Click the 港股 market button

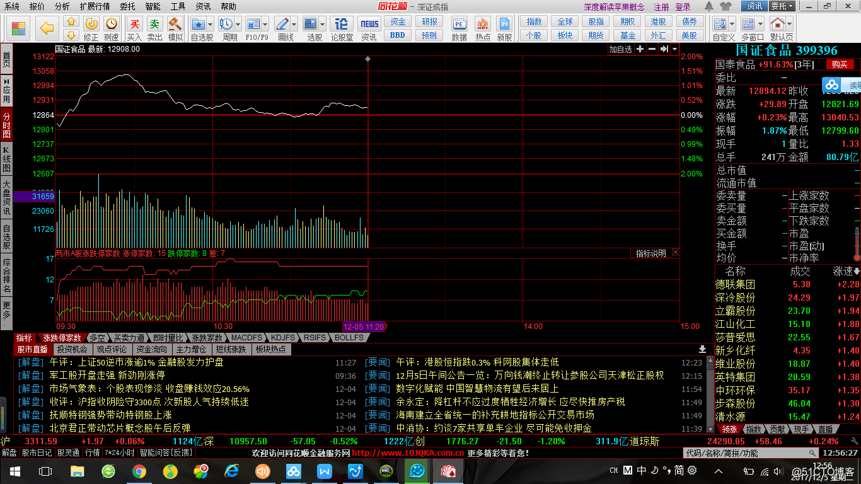pos(658,22)
